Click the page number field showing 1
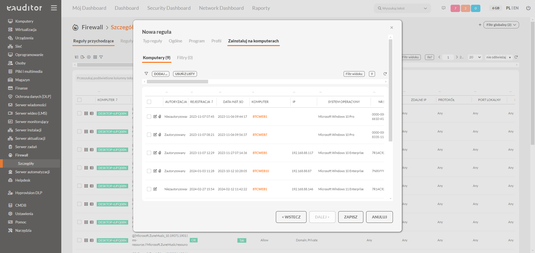The image size is (535, 253). 448,57
